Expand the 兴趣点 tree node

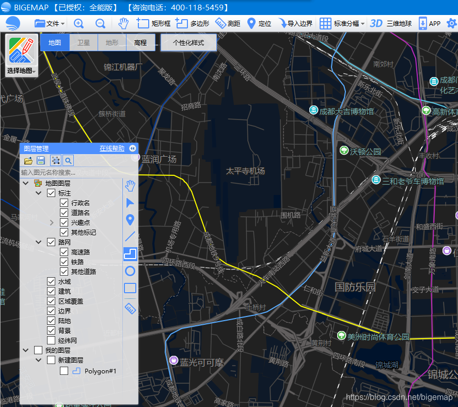pyautogui.click(x=52, y=223)
